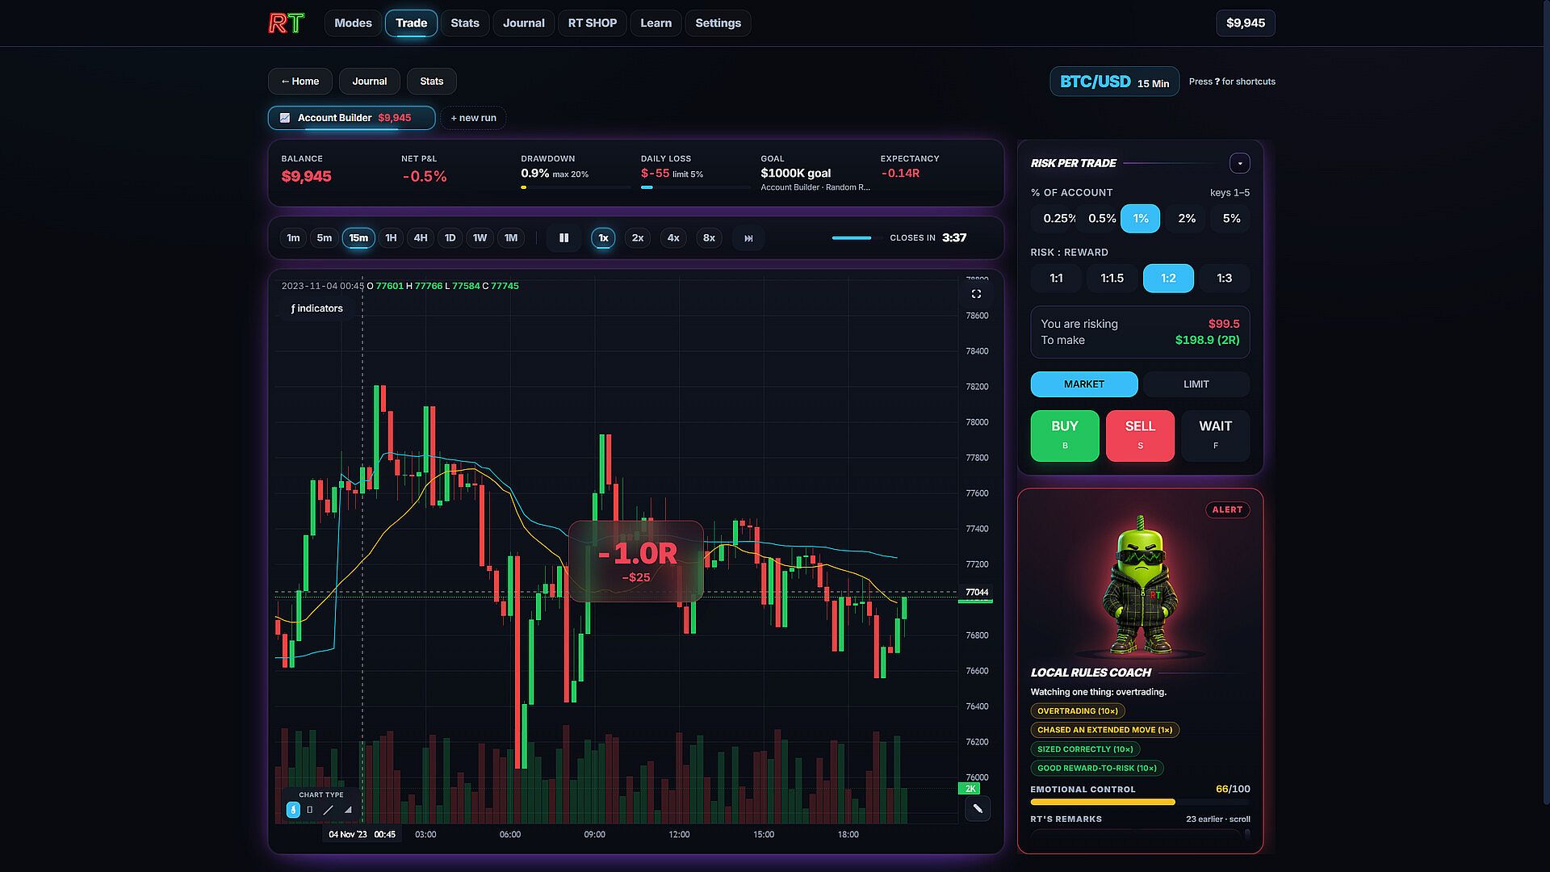Place a BUY market order

[1064, 436]
